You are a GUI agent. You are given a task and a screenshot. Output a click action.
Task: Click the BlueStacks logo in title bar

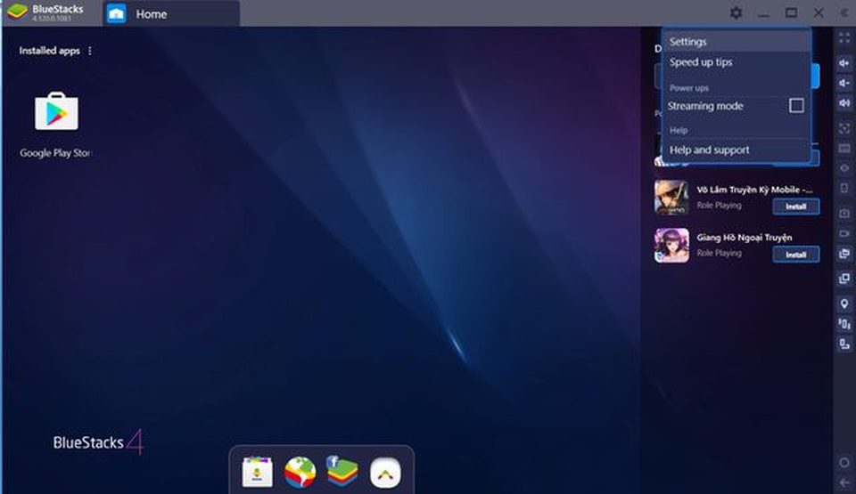18,12
